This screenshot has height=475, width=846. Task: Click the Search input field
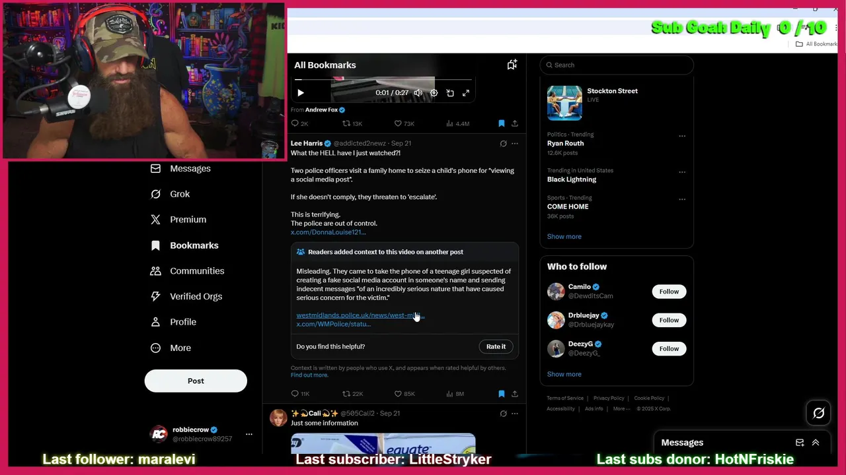(617, 65)
